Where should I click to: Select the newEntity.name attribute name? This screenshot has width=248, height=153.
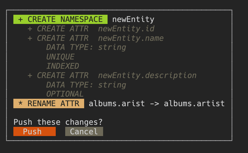click(131, 38)
